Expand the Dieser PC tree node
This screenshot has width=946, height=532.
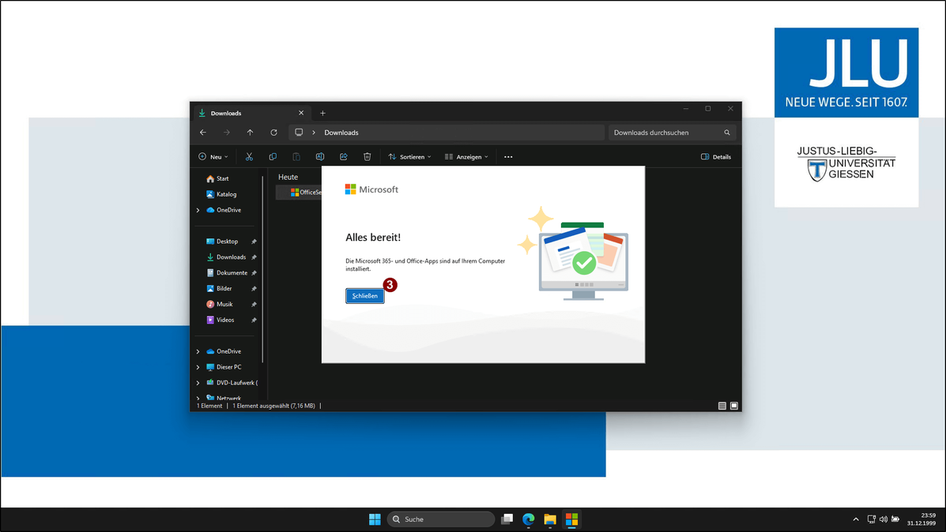(x=198, y=367)
